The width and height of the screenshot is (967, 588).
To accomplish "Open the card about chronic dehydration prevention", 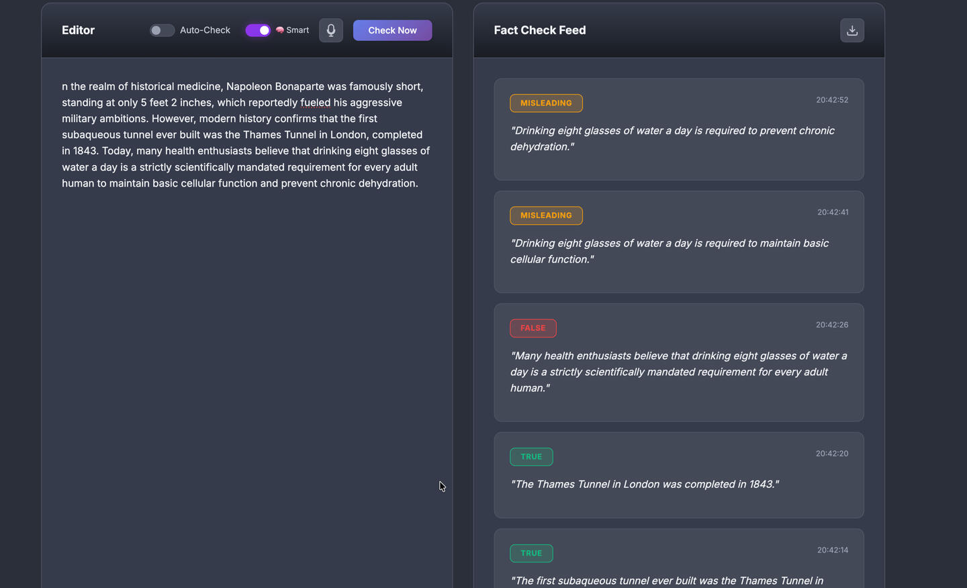I will click(678, 130).
